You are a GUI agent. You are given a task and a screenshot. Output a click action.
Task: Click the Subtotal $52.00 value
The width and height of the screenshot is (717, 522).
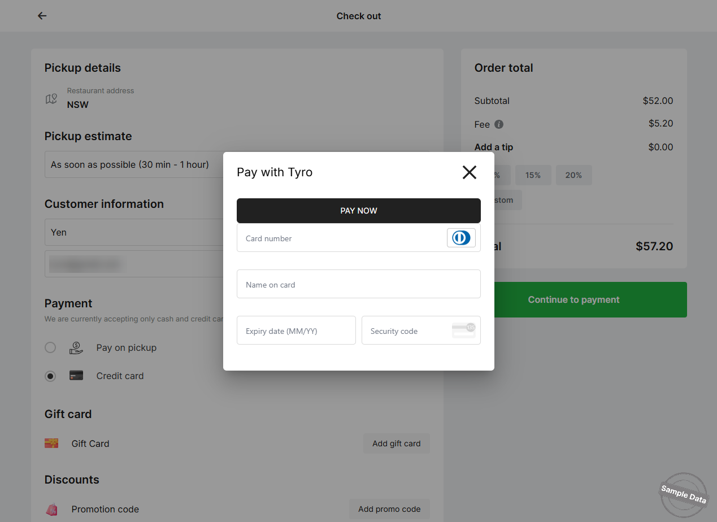point(658,101)
